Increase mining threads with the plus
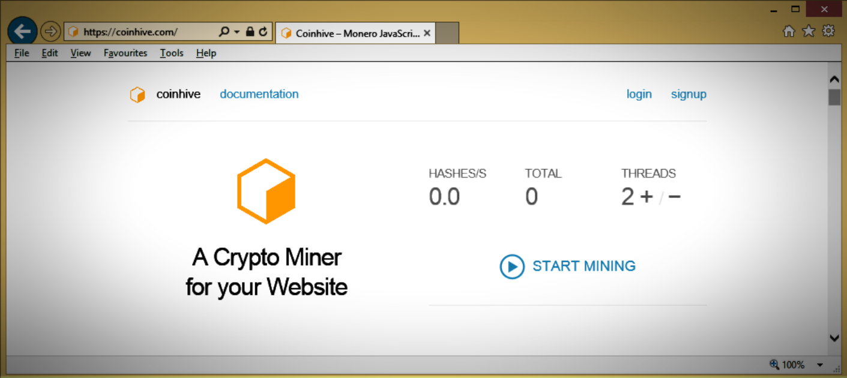Image resolution: width=847 pixels, height=378 pixels. pyautogui.click(x=647, y=196)
